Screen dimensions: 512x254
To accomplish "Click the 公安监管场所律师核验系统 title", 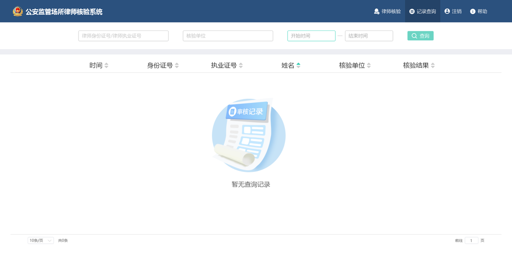I will click(64, 11).
